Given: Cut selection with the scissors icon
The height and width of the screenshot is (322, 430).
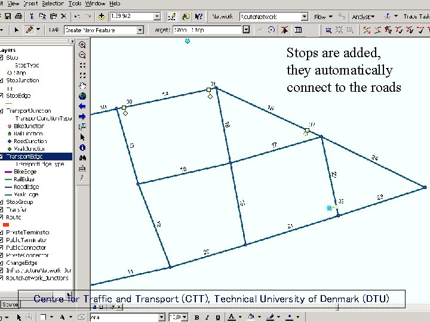Looking at the screenshot, I should (32, 17).
